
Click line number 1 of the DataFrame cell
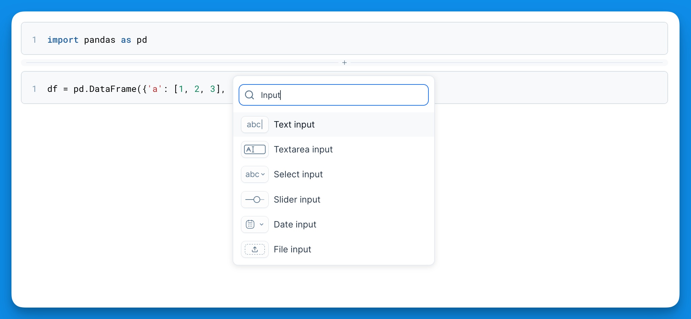click(34, 89)
